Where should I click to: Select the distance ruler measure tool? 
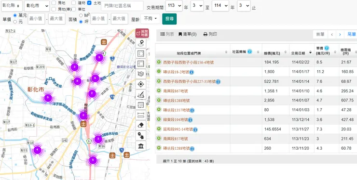click(141, 115)
